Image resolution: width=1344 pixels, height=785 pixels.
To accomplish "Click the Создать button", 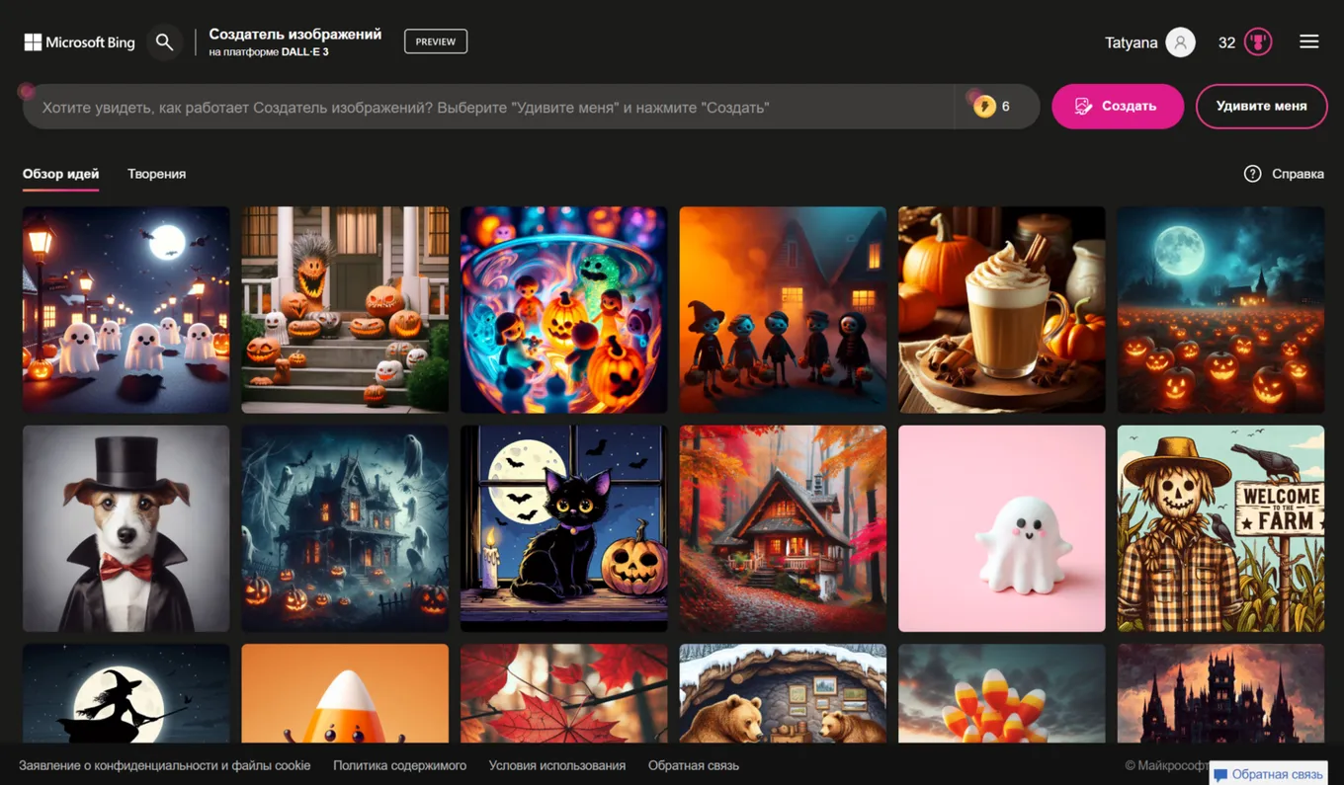I will [1118, 106].
